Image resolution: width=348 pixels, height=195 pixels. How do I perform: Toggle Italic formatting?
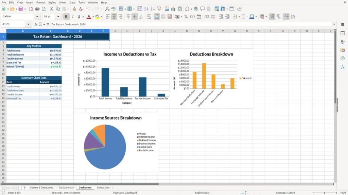(x=73, y=17)
